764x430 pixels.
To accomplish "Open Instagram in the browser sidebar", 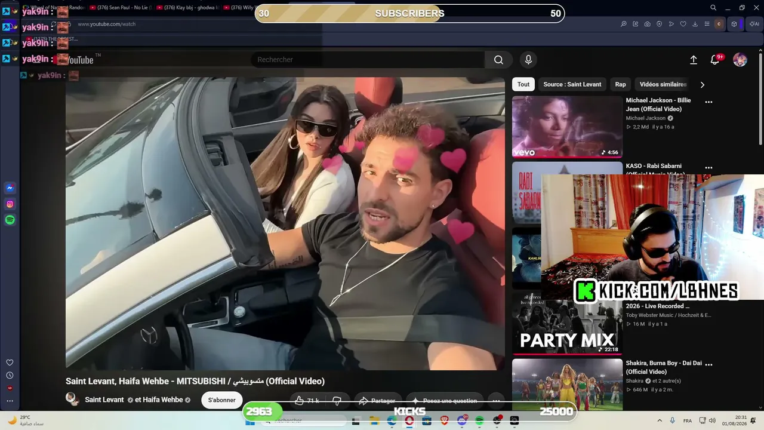I will point(10,204).
